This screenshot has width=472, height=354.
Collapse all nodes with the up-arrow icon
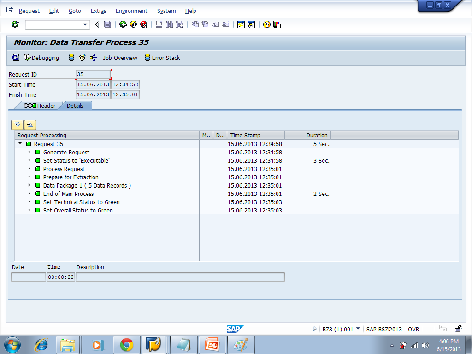(x=30, y=124)
